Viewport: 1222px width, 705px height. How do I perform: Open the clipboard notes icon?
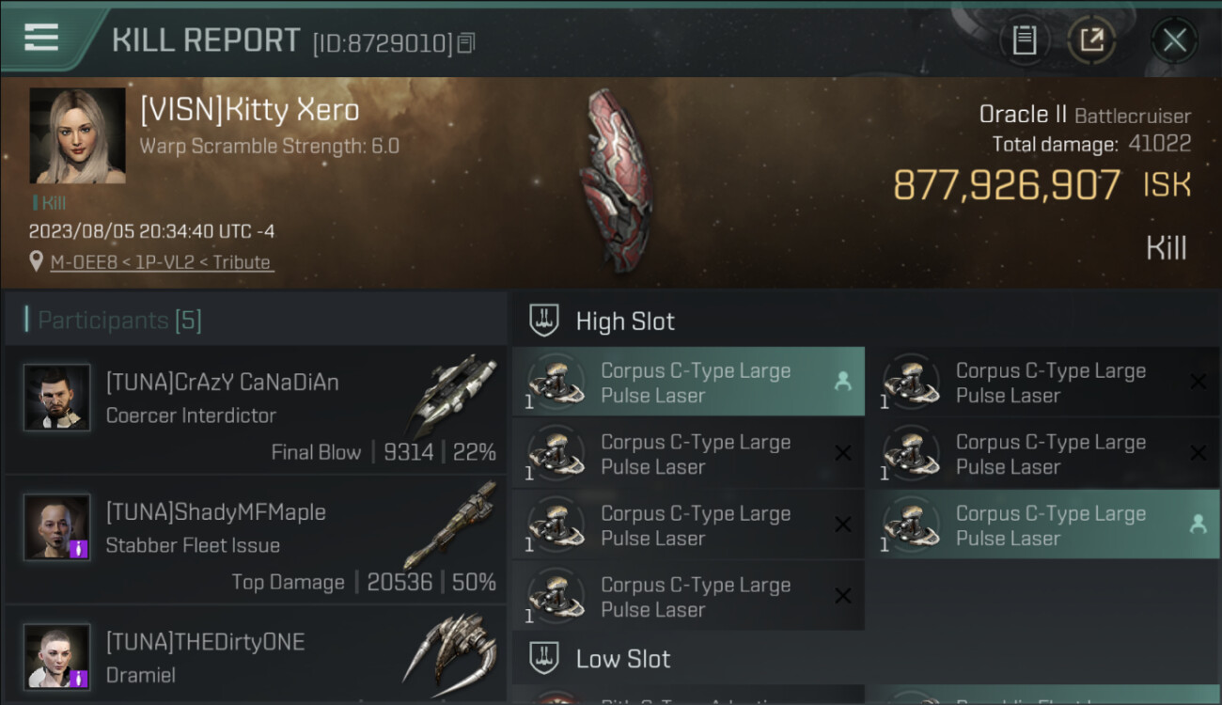click(1024, 40)
